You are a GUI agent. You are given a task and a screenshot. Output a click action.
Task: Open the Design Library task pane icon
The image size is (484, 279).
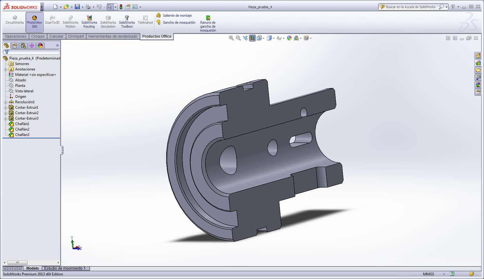[x=478, y=63]
